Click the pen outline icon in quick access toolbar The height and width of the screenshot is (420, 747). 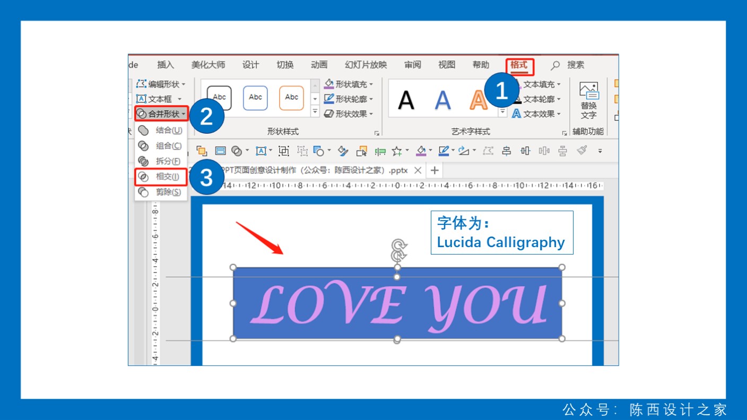[x=444, y=151]
